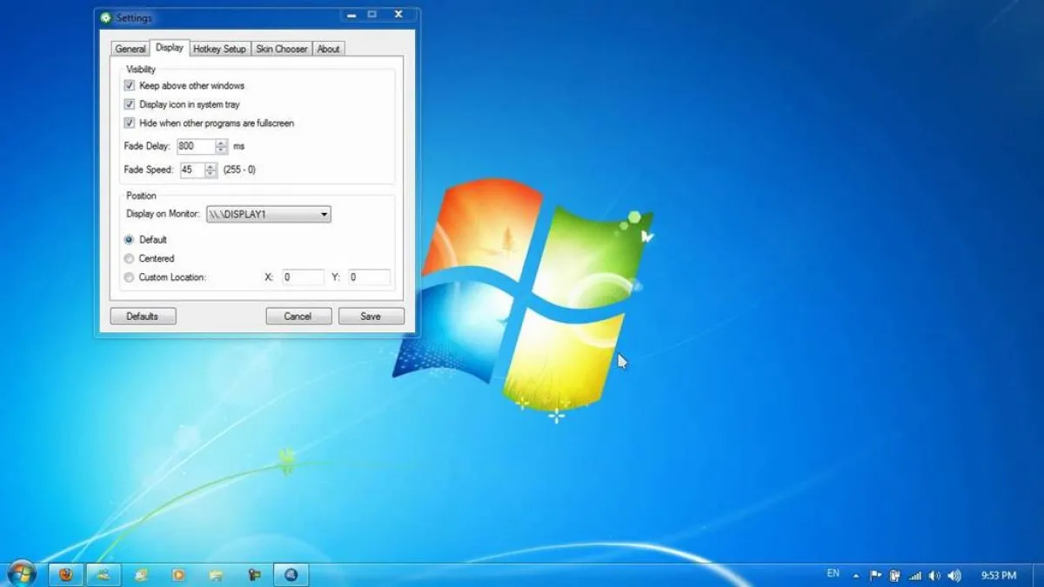Save the settings
This screenshot has width=1044, height=587.
(371, 316)
